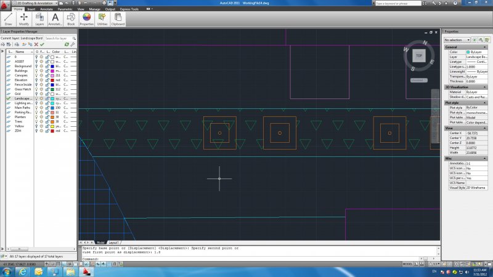493x277 pixels.
Task: Collapse the View section in Properties
Action: tap(484, 128)
